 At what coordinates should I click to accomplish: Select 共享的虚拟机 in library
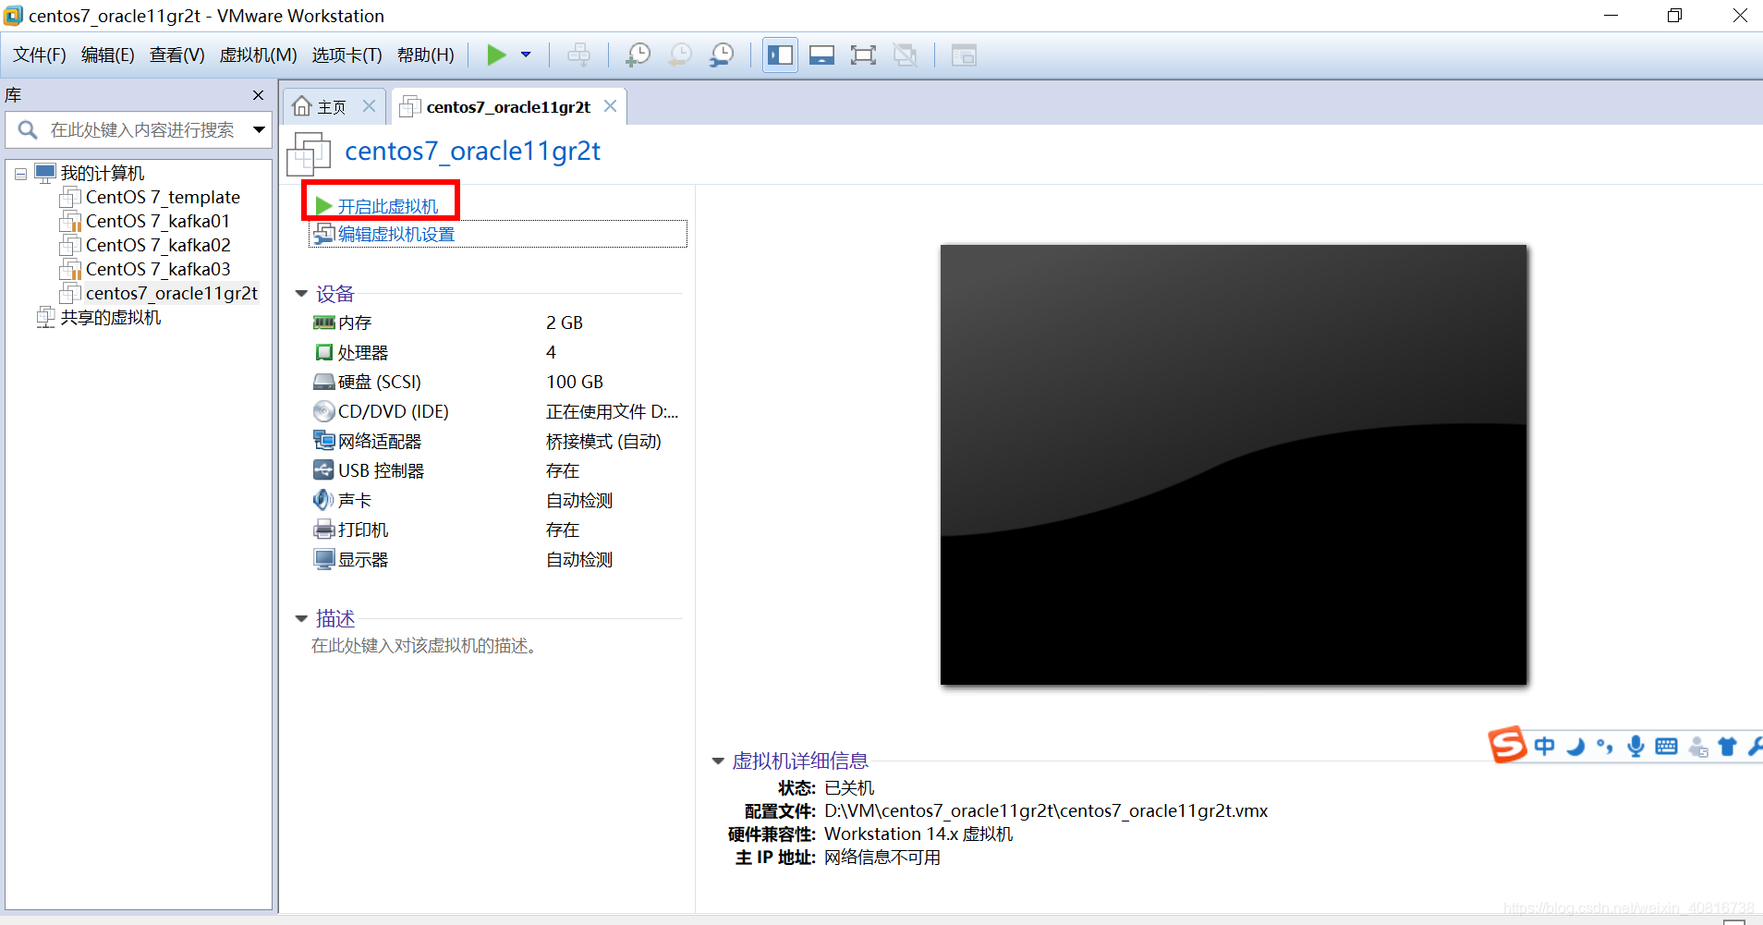click(x=111, y=318)
